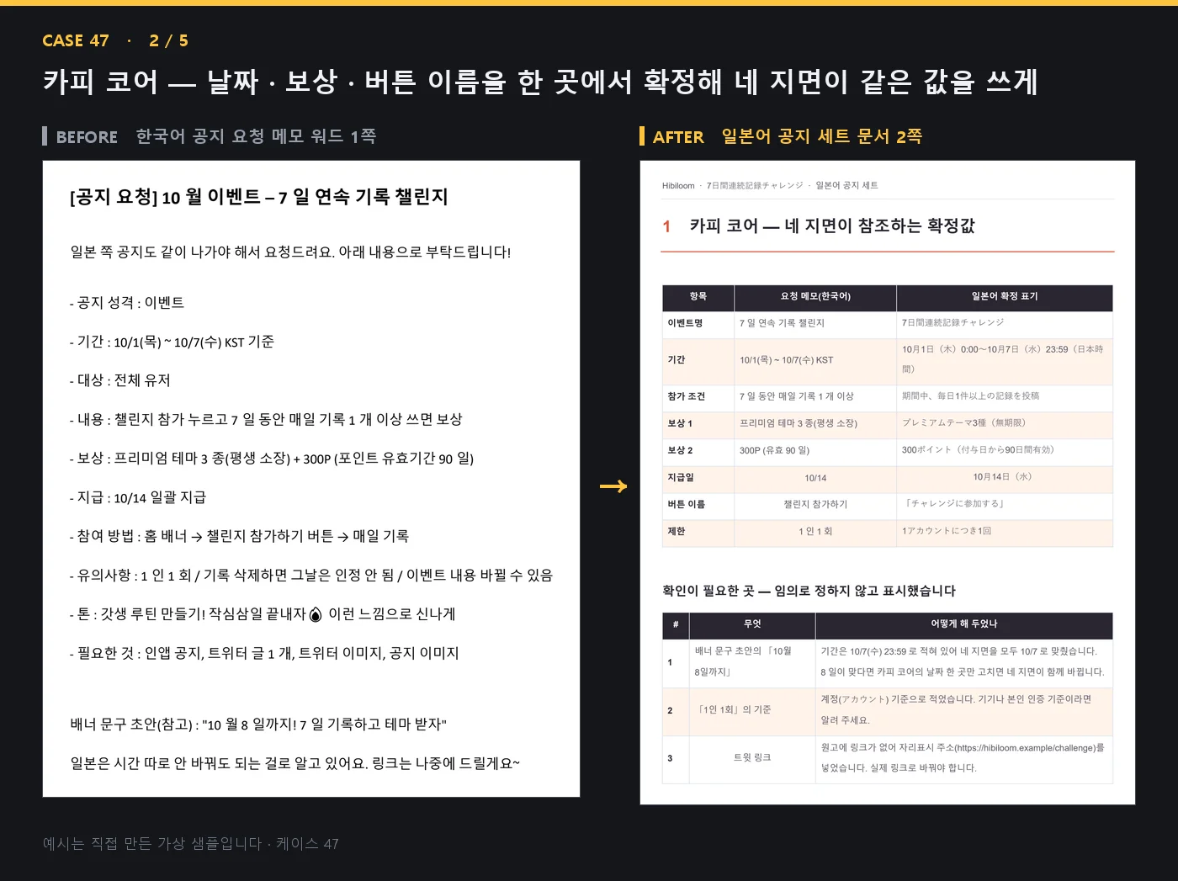Screen dimensions: 1178x881
Task: Click "7日間連続記録チャレンジ" in the 이벤트명 row
Action: (x=952, y=323)
